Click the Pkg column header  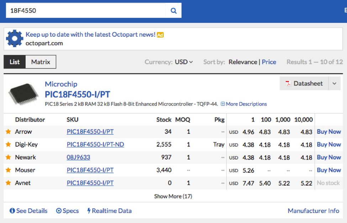220,120
